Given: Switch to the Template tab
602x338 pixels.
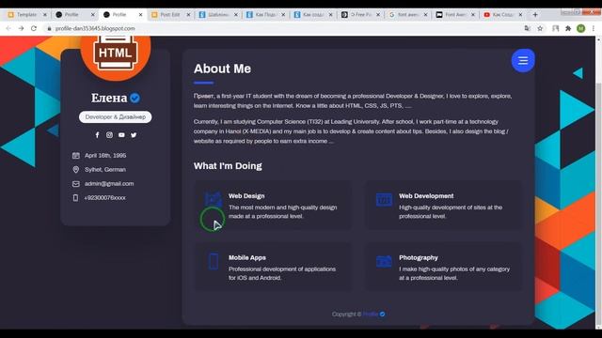Looking at the screenshot, I should point(27,15).
